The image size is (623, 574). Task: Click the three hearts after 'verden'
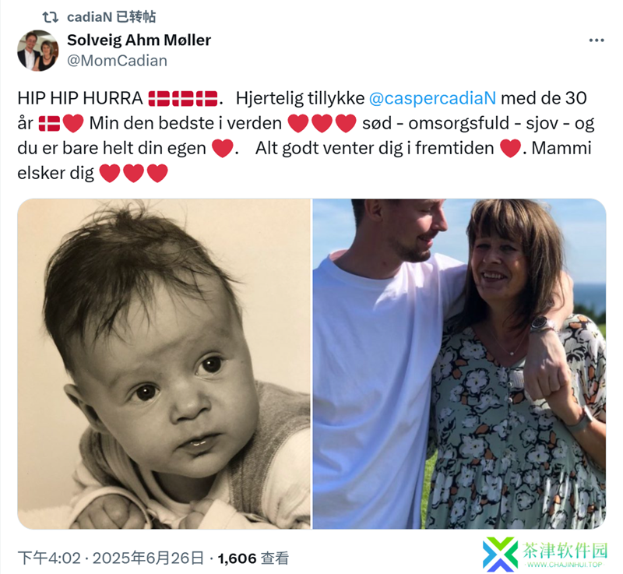click(322, 124)
